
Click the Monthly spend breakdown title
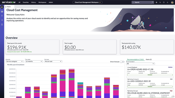tap(16, 65)
